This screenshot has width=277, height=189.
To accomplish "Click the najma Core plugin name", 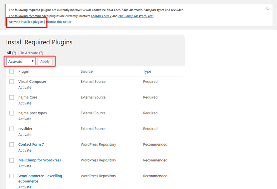I will [x=28, y=97].
